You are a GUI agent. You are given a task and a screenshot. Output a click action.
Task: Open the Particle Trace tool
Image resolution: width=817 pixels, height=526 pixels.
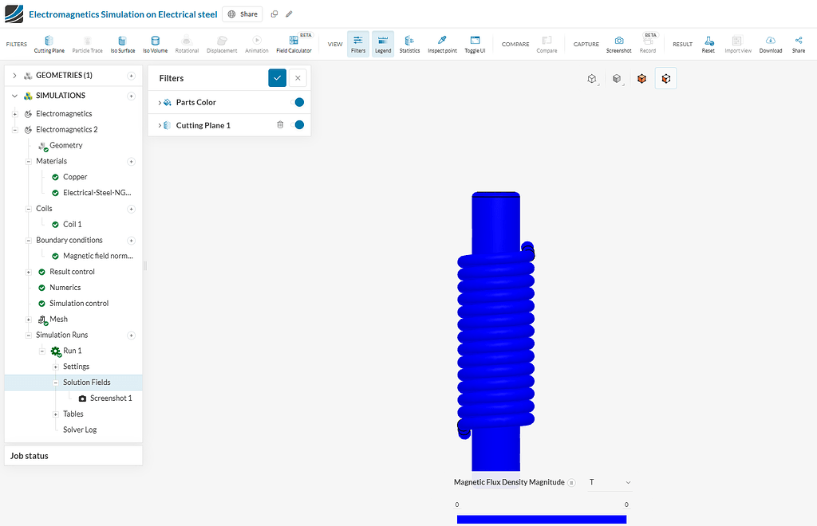click(88, 44)
